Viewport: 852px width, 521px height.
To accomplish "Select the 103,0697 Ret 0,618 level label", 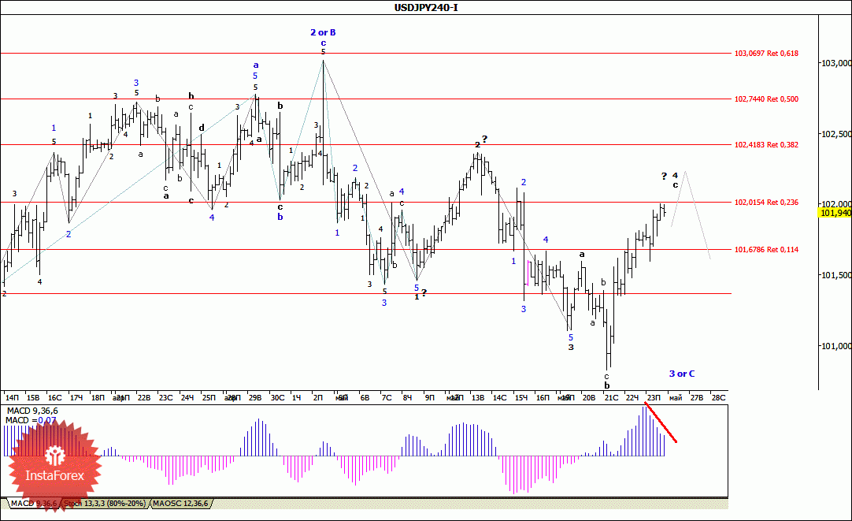I will [766, 54].
